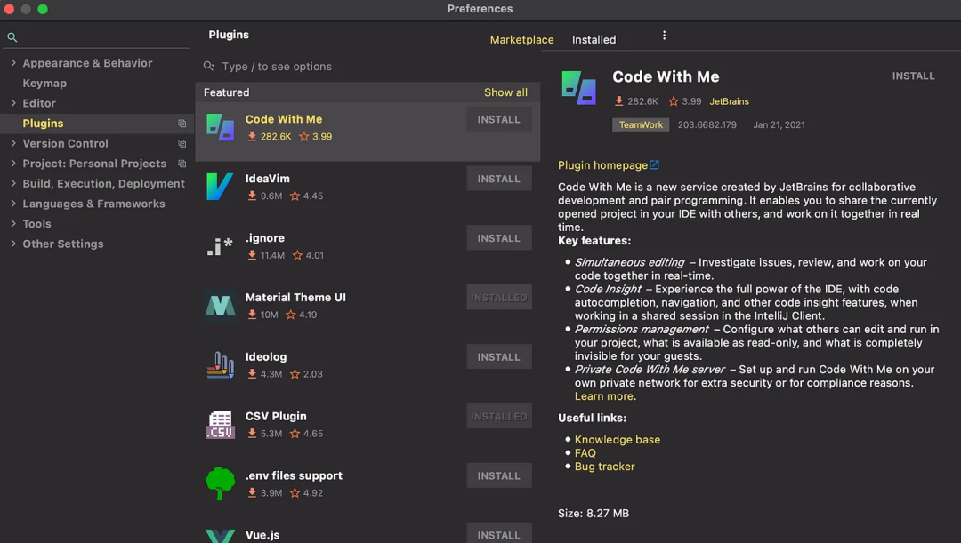Click the INSTALLED button for Material Theme UI
This screenshot has height=543, width=961.
pyautogui.click(x=499, y=298)
